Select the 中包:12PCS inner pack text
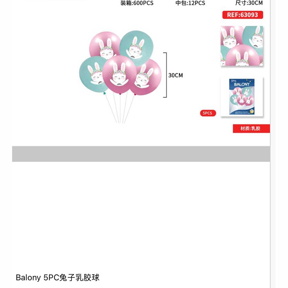 tap(190, 3)
